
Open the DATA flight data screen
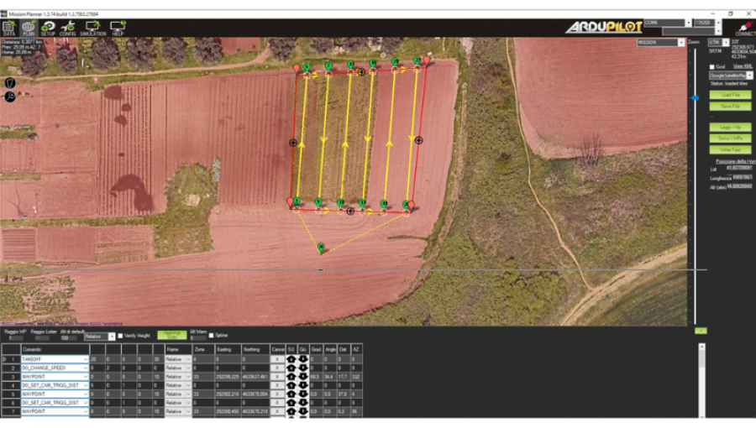(x=9, y=29)
